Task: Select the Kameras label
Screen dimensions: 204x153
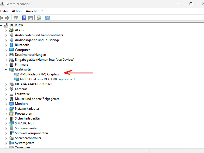Action: click(x=21, y=89)
